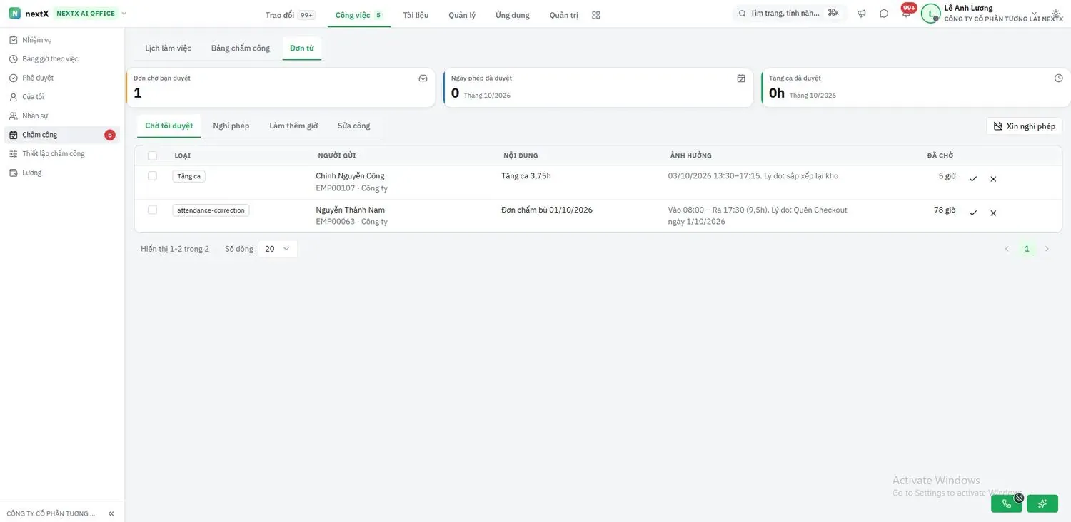Check the attendance-correction row checkbox
Viewport: 1071px width, 522px height.
(152, 210)
